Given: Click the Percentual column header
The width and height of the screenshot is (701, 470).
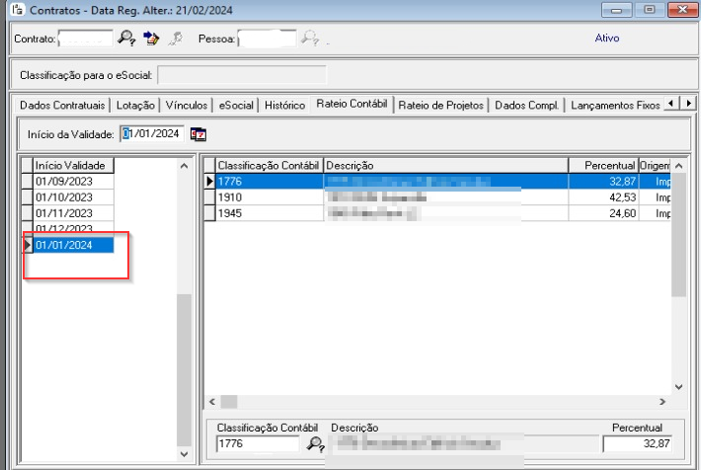Looking at the screenshot, I should coord(602,165).
